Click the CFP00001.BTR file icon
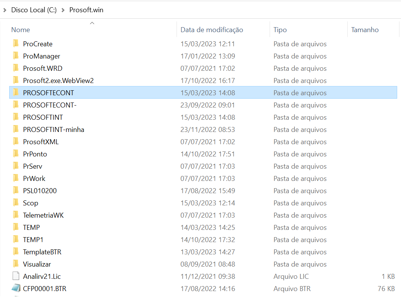Image resolution: width=401 pixels, height=301 pixels. [x=16, y=288]
